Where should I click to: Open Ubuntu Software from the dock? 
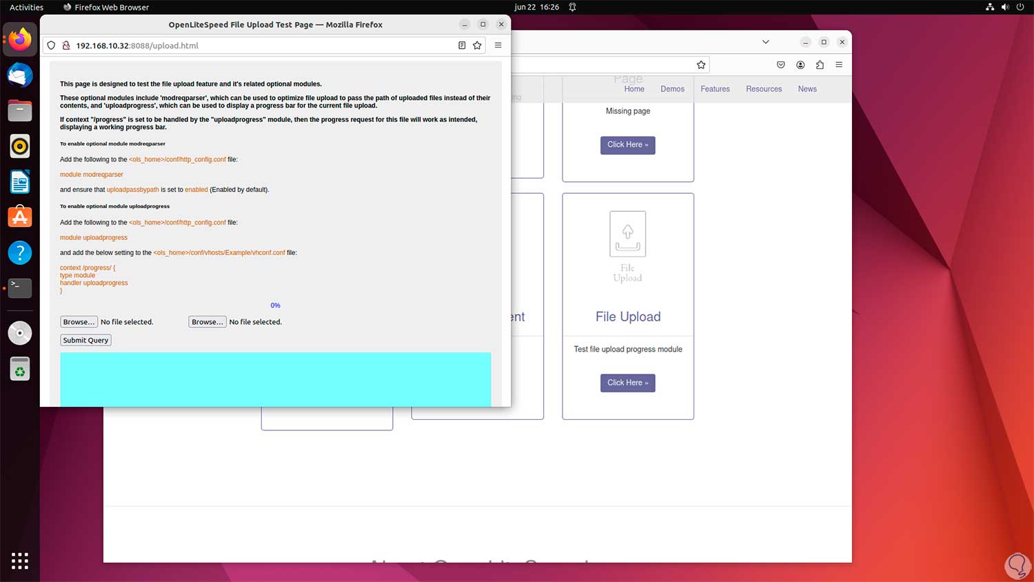pos(20,217)
